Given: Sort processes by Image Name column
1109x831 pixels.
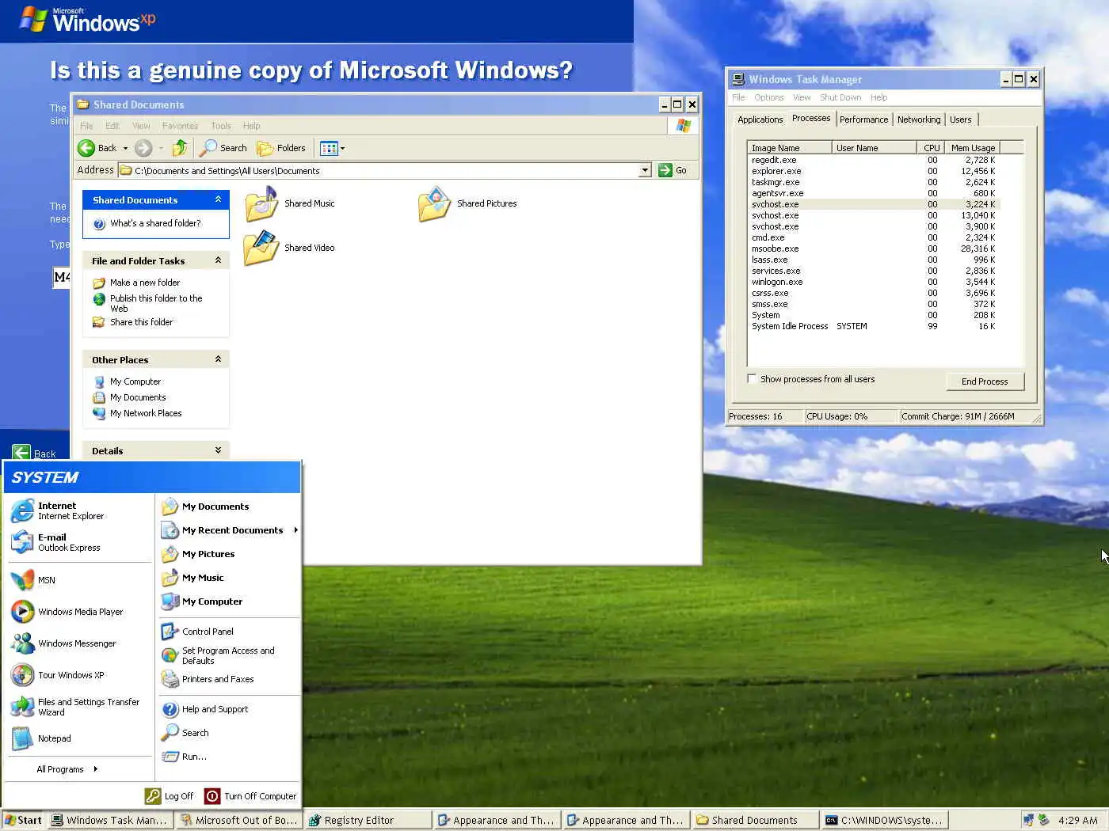Looking at the screenshot, I should [789, 148].
